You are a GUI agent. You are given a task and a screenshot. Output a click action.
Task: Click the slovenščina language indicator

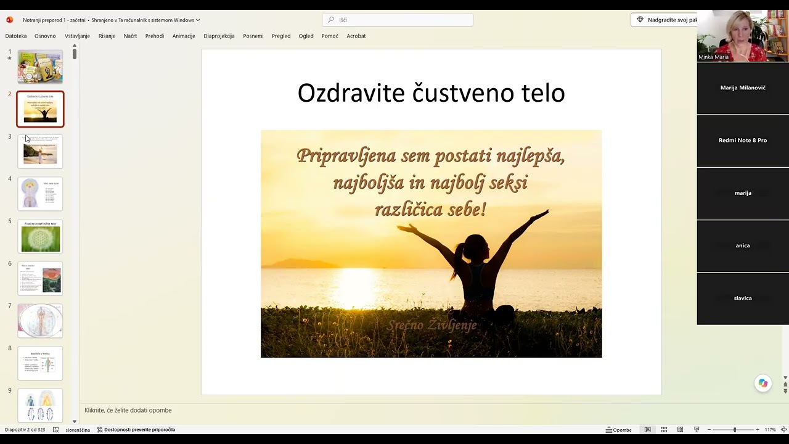click(x=78, y=430)
